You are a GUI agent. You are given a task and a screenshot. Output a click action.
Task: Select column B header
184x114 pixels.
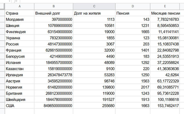tap(54, 7)
